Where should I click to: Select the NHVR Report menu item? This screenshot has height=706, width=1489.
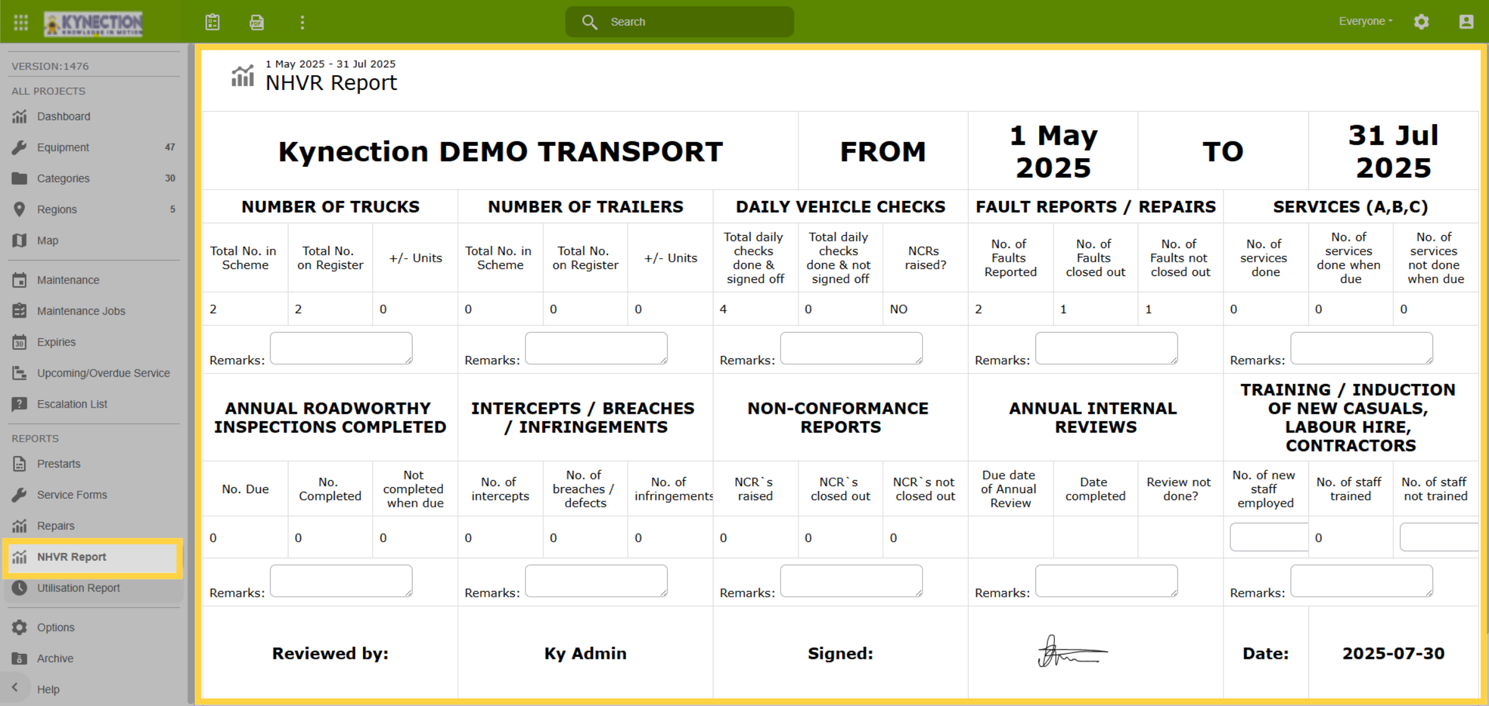pyautogui.click(x=93, y=557)
